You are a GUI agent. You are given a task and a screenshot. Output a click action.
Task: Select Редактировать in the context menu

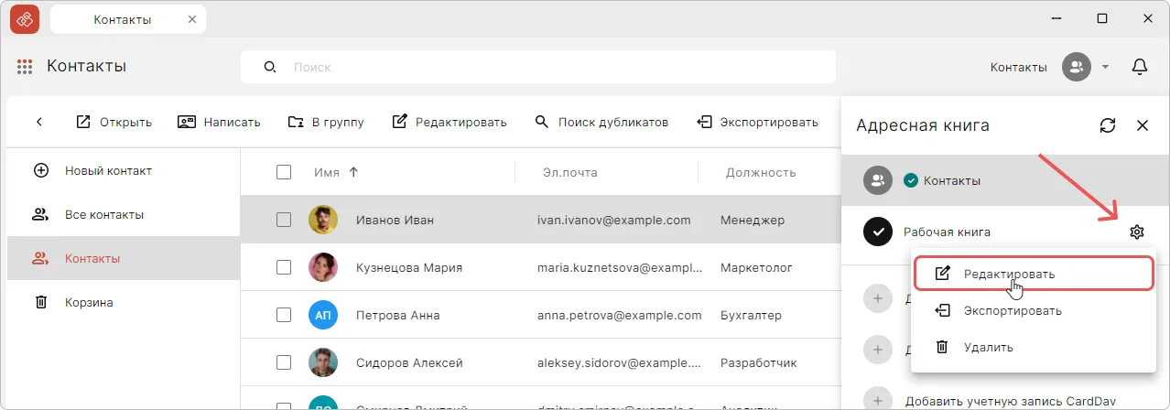pos(1008,274)
